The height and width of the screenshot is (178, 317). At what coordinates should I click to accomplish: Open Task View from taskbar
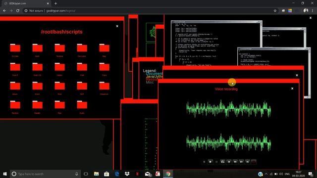pyautogui.click(x=86, y=174)
